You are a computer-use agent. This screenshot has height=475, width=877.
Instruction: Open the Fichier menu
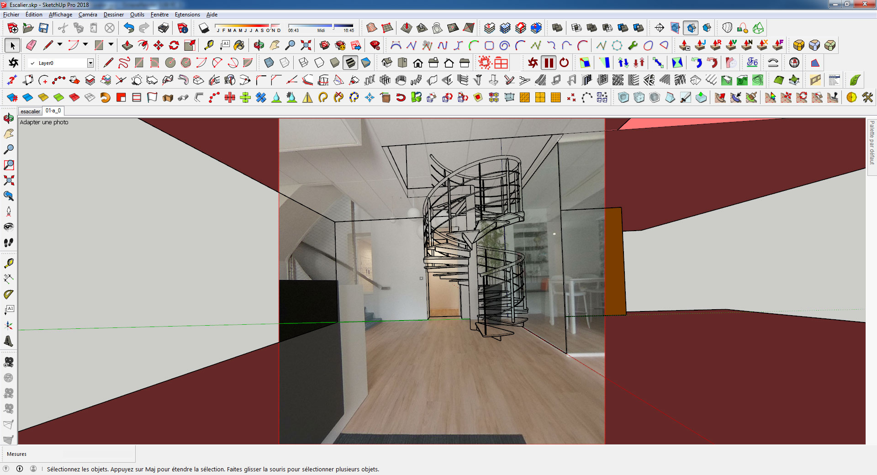[11, 15]
